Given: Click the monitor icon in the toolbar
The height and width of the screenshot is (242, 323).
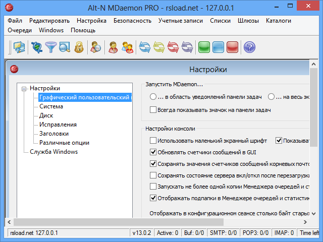Looking at the screenshot, I should pyautogui.click(x=19, y=47).
